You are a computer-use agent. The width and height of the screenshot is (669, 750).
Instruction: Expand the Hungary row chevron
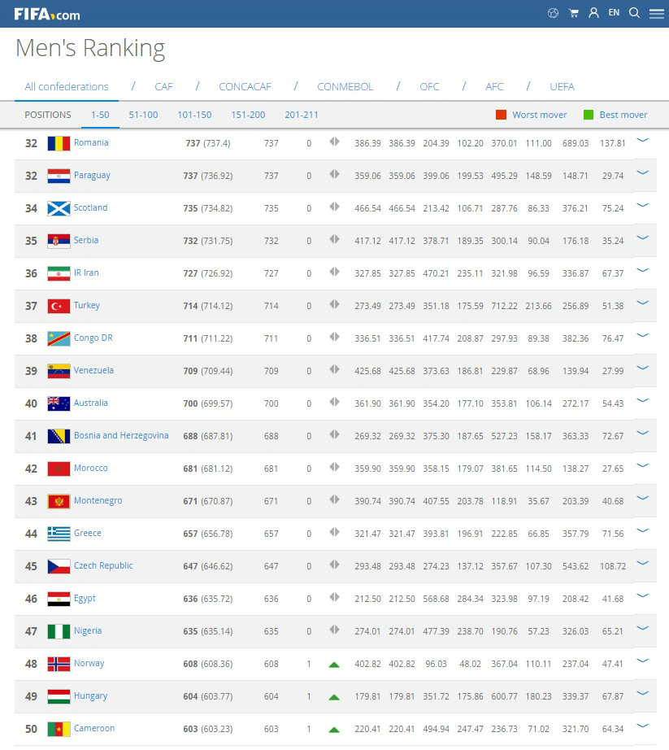coord(642,694)
